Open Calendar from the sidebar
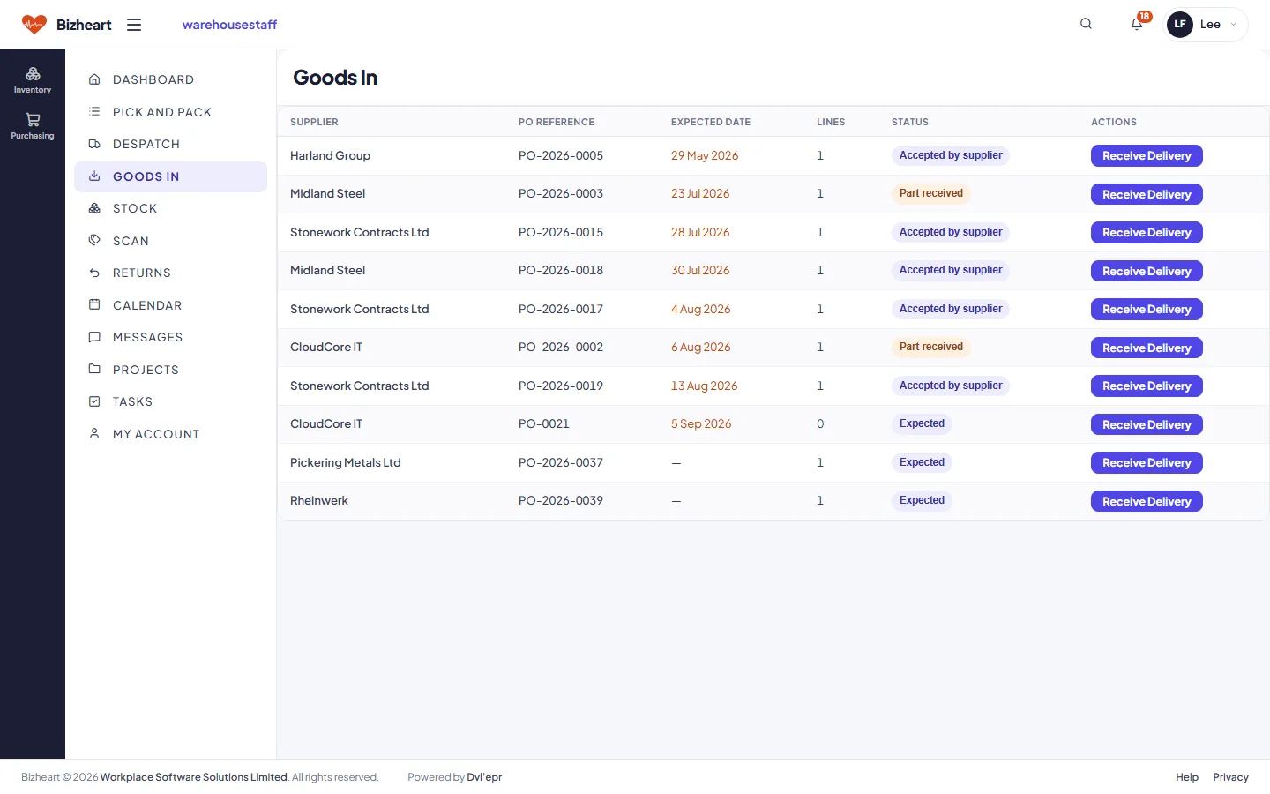Screen dimensions: 1270x794 pos(170,305)
